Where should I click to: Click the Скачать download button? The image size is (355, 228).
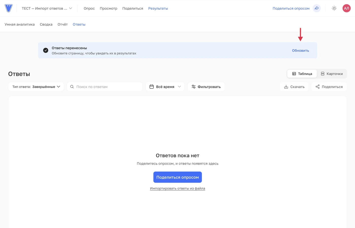(294, 87)
